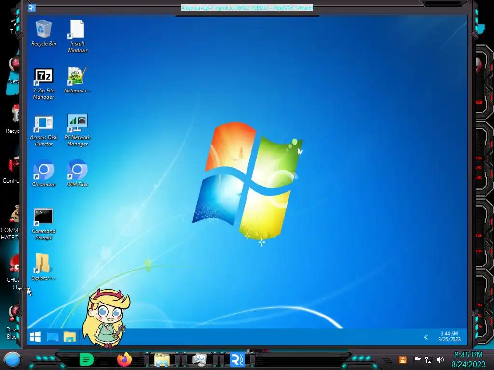This screenshot has width=494, height=370.
Task: Launch Install Windows shortcut
Action: coord(77,36)
